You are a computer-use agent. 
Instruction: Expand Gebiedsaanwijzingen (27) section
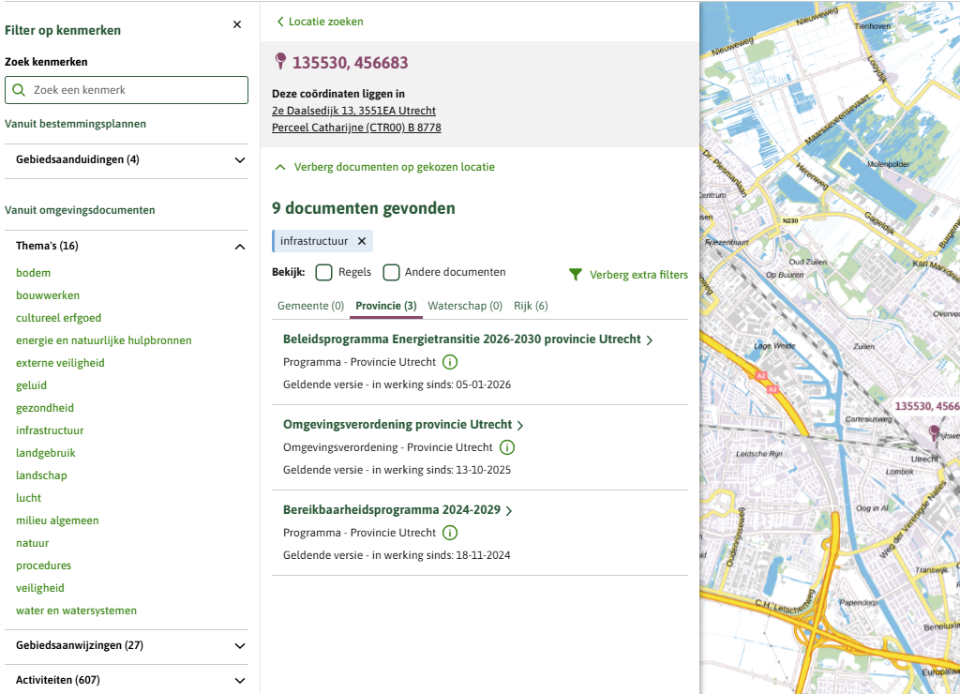(x=240, y=646)
